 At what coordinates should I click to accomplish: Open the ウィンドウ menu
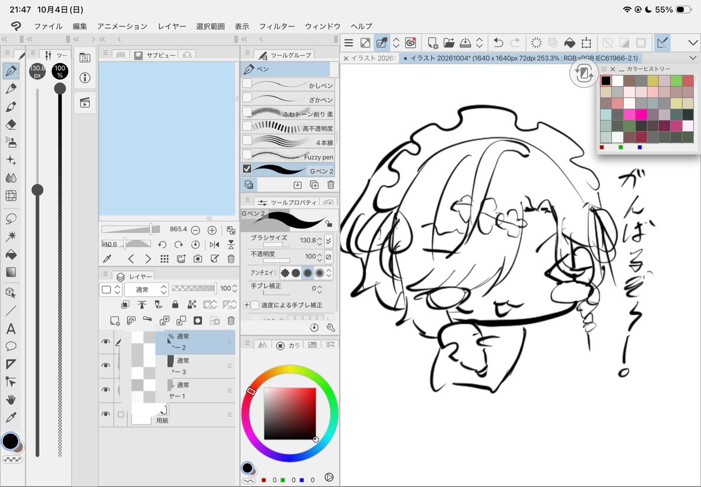[x=323, y=26]
